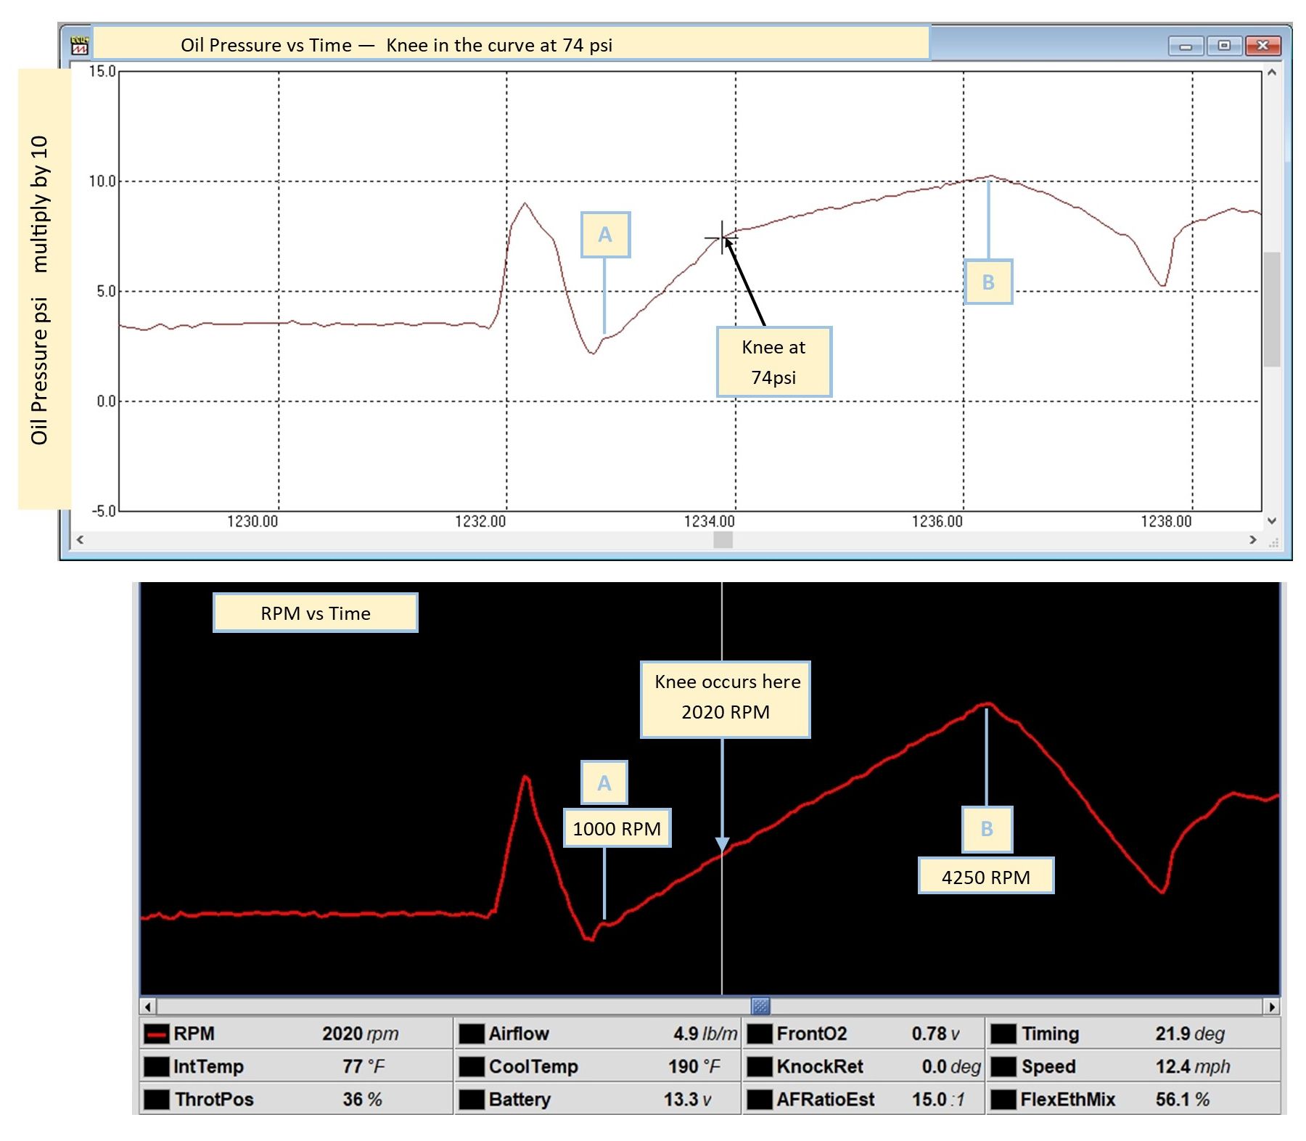Screen dimensions: 1306x1141
Task: Click the RPM graph scroll left arrow
Action: (x=148, y=1006)
